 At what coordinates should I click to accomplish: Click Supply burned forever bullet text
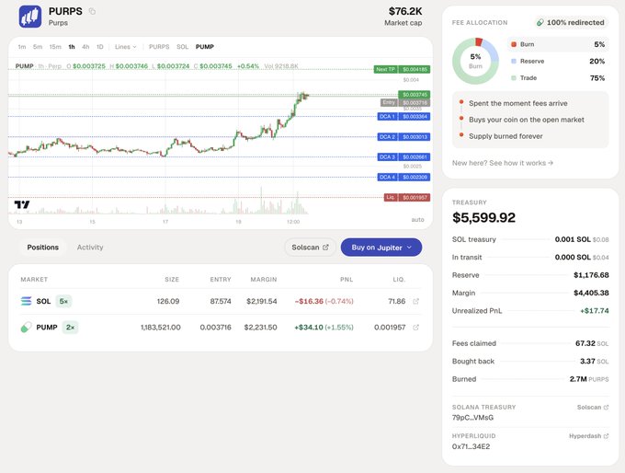506,136
